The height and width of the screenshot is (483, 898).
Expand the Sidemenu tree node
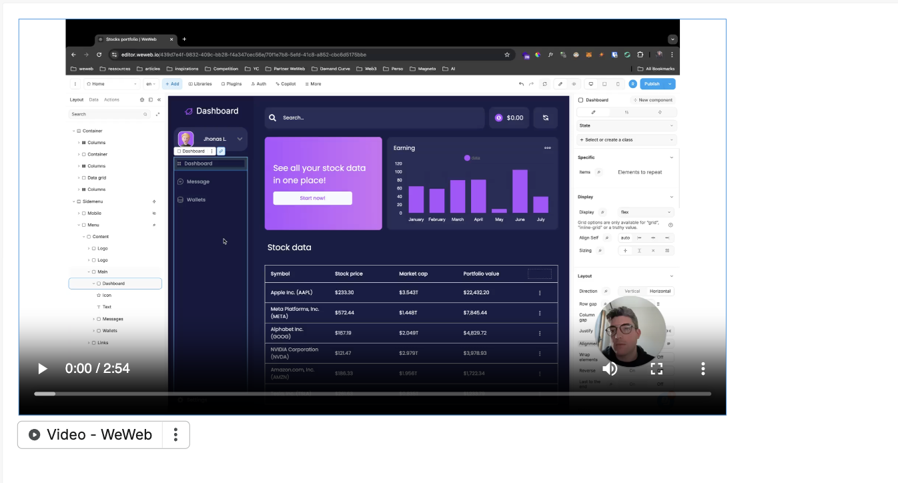pyautogui.click(x=74, y=201)
